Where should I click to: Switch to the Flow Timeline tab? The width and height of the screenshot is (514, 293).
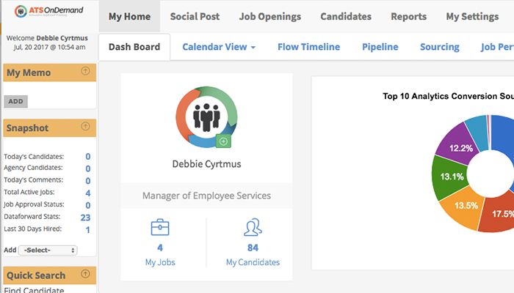[x=308, y=47]
